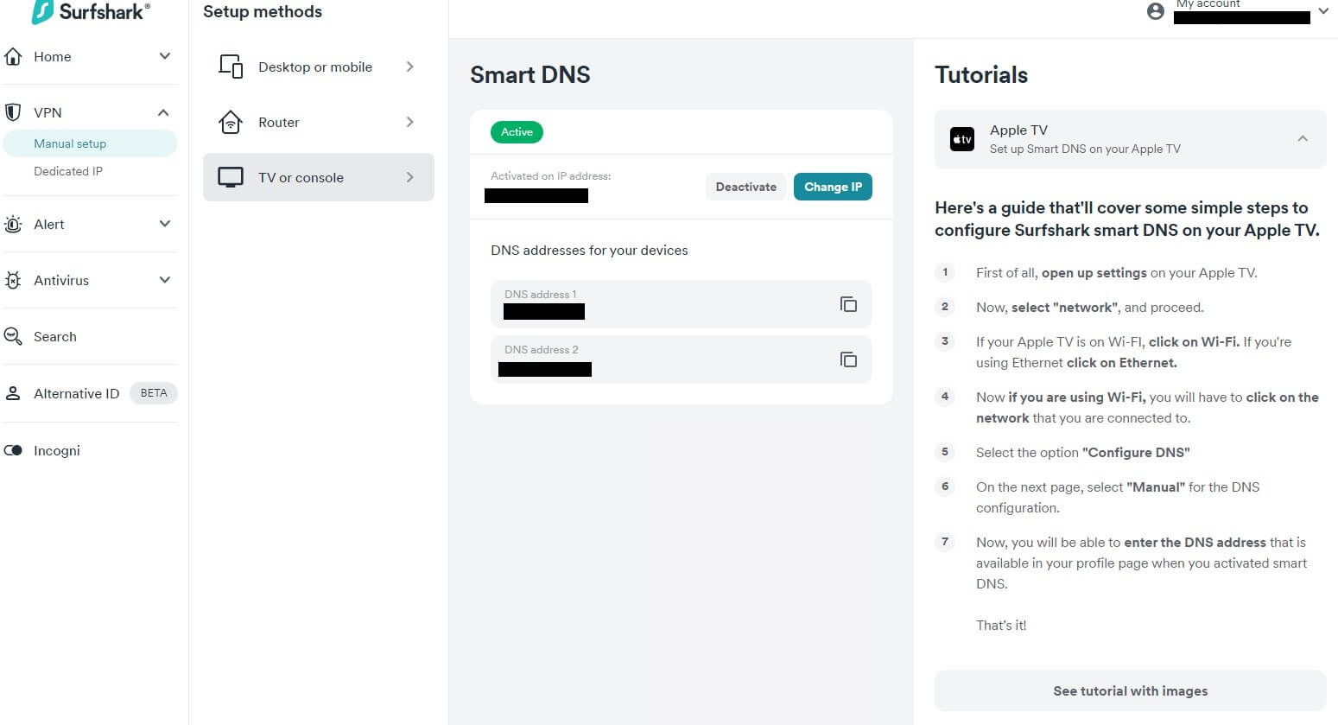Select Router setup method
This screenshot has width=1338, height=725.
pos(318,122)
